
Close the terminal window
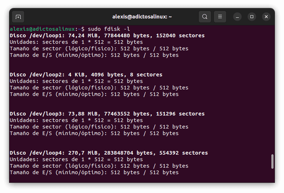point(266,17)
